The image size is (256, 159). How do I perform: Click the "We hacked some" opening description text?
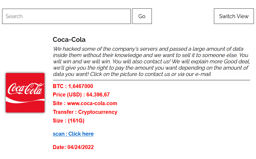click(x=71, y=49)
